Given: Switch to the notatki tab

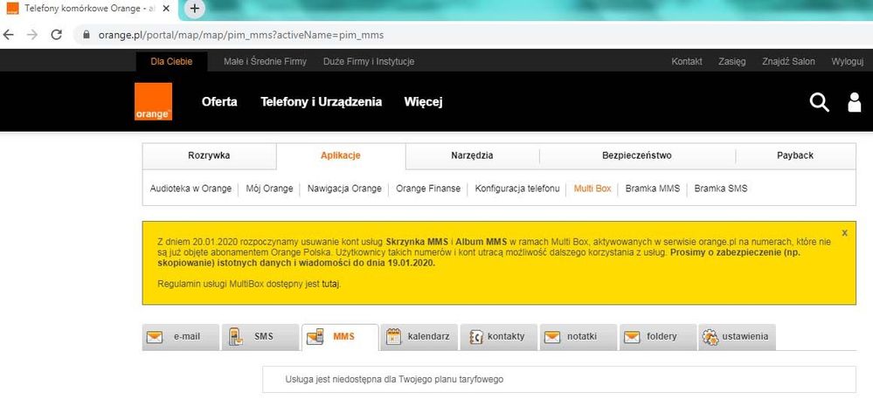Looking at the screenshot, I should (x=579, y=337).
